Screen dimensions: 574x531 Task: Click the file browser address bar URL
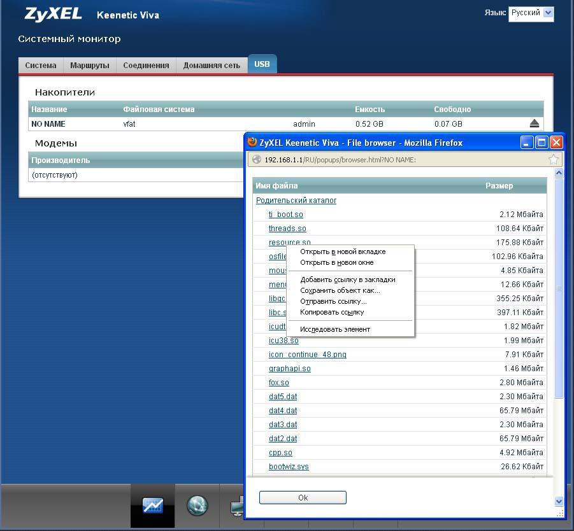340,160
